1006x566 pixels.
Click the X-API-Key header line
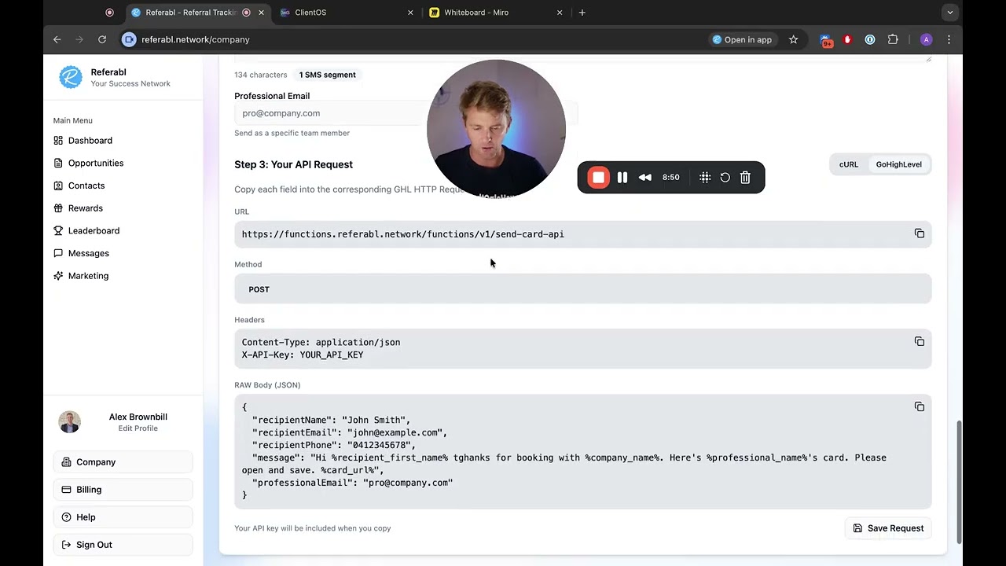[x=303, y=355]
